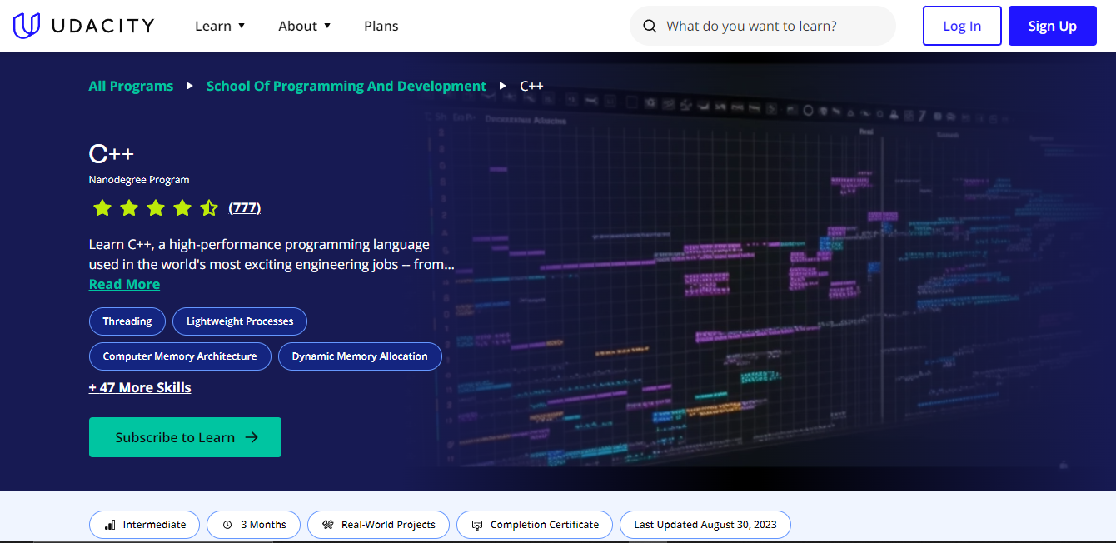The image size is (1116, 543).
Task: Click the Read More link
Action: [x=124, y=284]
